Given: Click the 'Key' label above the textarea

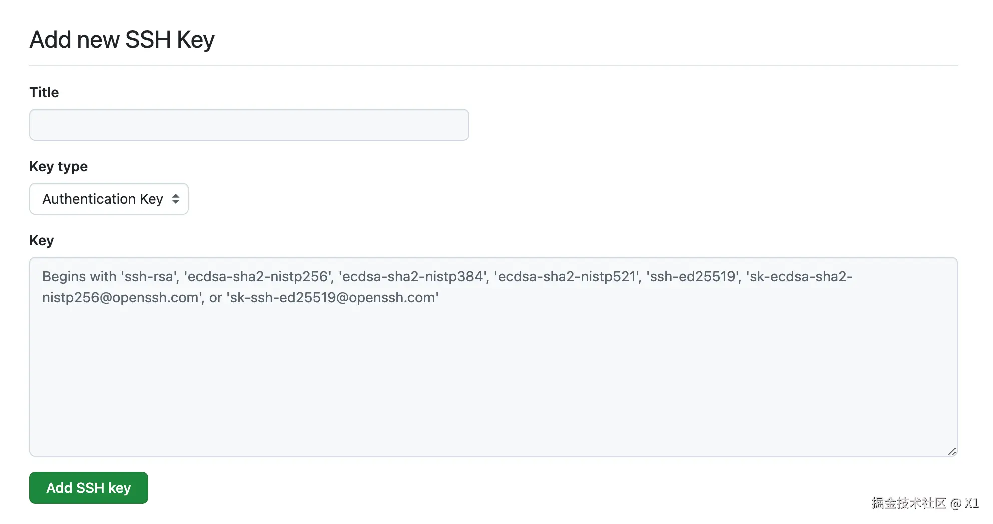Looking at the screenshot, I should pyautogui.click(x=41, y=240).
